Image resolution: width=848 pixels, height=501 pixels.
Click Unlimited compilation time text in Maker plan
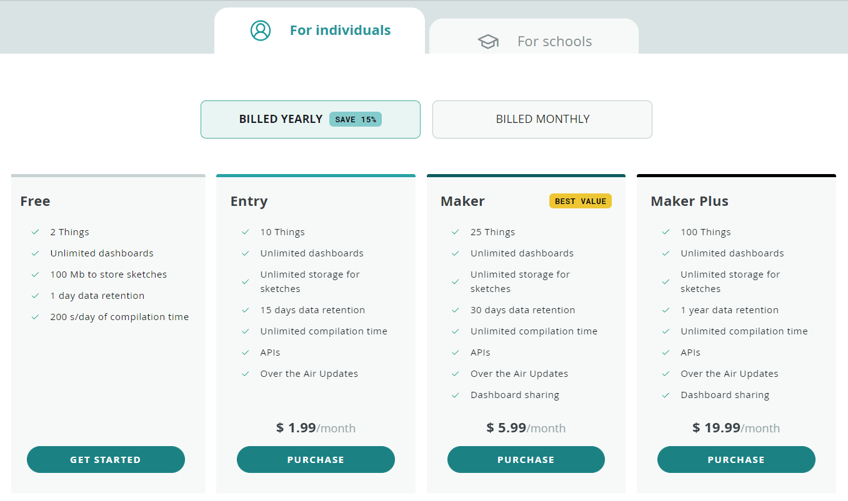point(534,331)
